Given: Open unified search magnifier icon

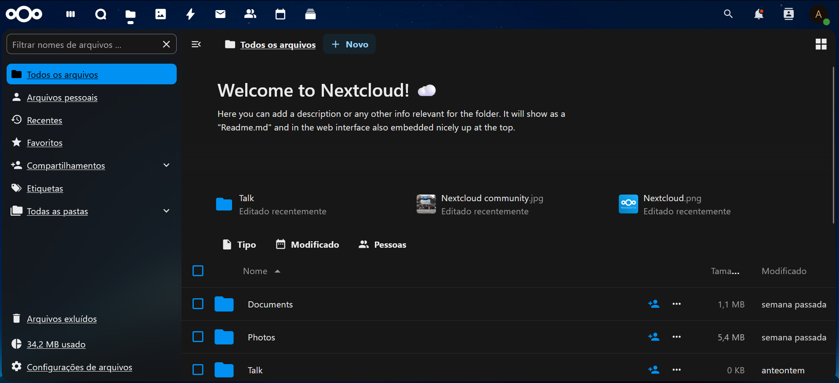Looking at the screenshot, I should click(x=728, y=14).
